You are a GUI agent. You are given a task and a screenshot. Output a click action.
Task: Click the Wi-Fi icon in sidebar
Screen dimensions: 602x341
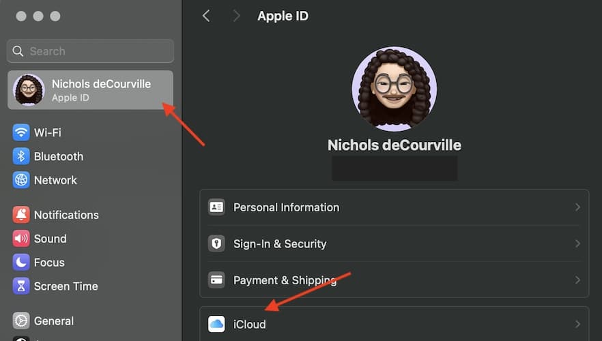click(x=21, y=132)
